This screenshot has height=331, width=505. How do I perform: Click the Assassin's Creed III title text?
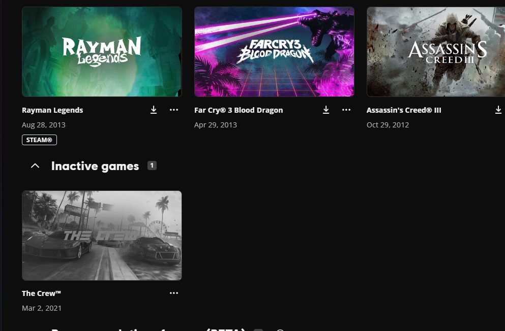click(x=404, y=110)
